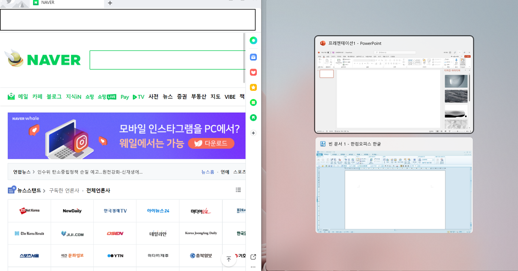Open VIBE link
The width and height of the screenshot is (518, 271).
tap(230, 97)
